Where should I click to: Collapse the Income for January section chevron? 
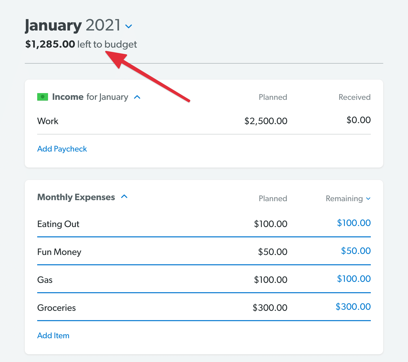(137, 97)
